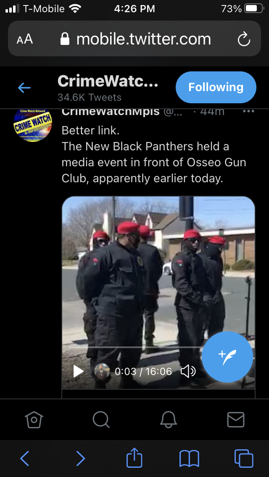
Task: Open the Twitter Home tab
Action: [x=34, y=420]
